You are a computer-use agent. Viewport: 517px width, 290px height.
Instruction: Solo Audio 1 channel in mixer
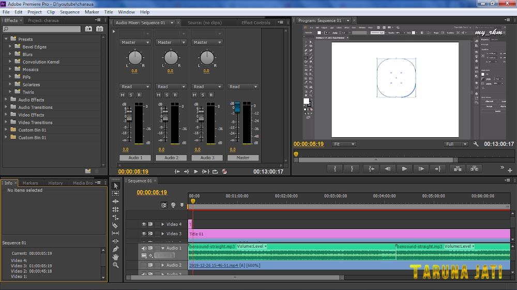tap(131, 95)
